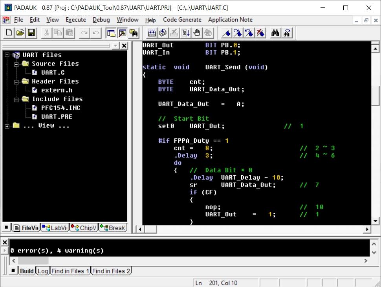Close the file tree panel with X
Screen dimensions: 381x287
pos(124,46)
